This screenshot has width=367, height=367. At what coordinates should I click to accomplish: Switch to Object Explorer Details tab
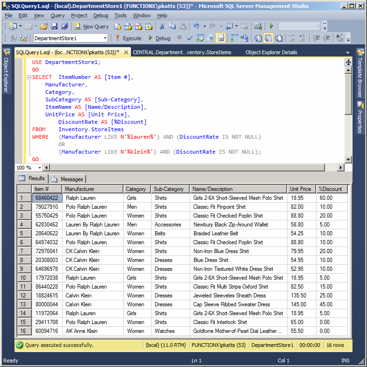pyautogui.click(x=271, y=52)
